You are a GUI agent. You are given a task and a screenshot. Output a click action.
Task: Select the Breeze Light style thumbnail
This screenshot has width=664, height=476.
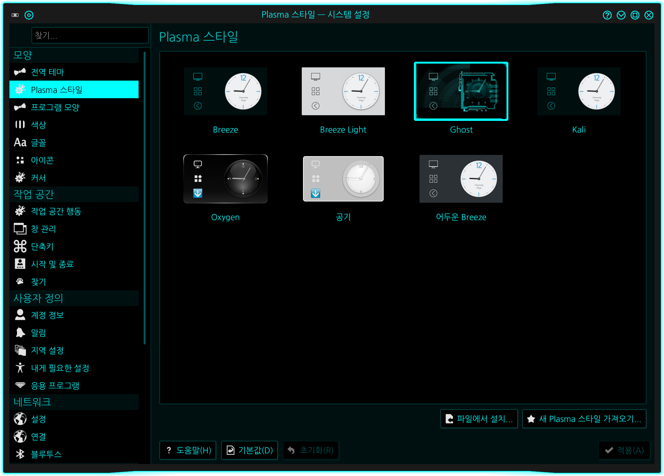pyautogui.click(x=343, y=91)
